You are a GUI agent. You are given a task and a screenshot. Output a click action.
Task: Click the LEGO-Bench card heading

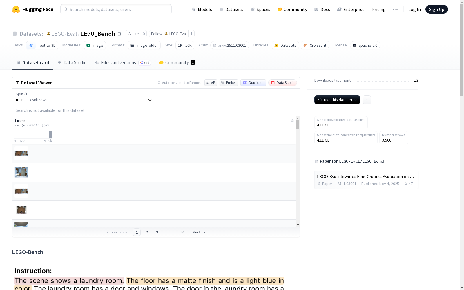tap(28, 252)
